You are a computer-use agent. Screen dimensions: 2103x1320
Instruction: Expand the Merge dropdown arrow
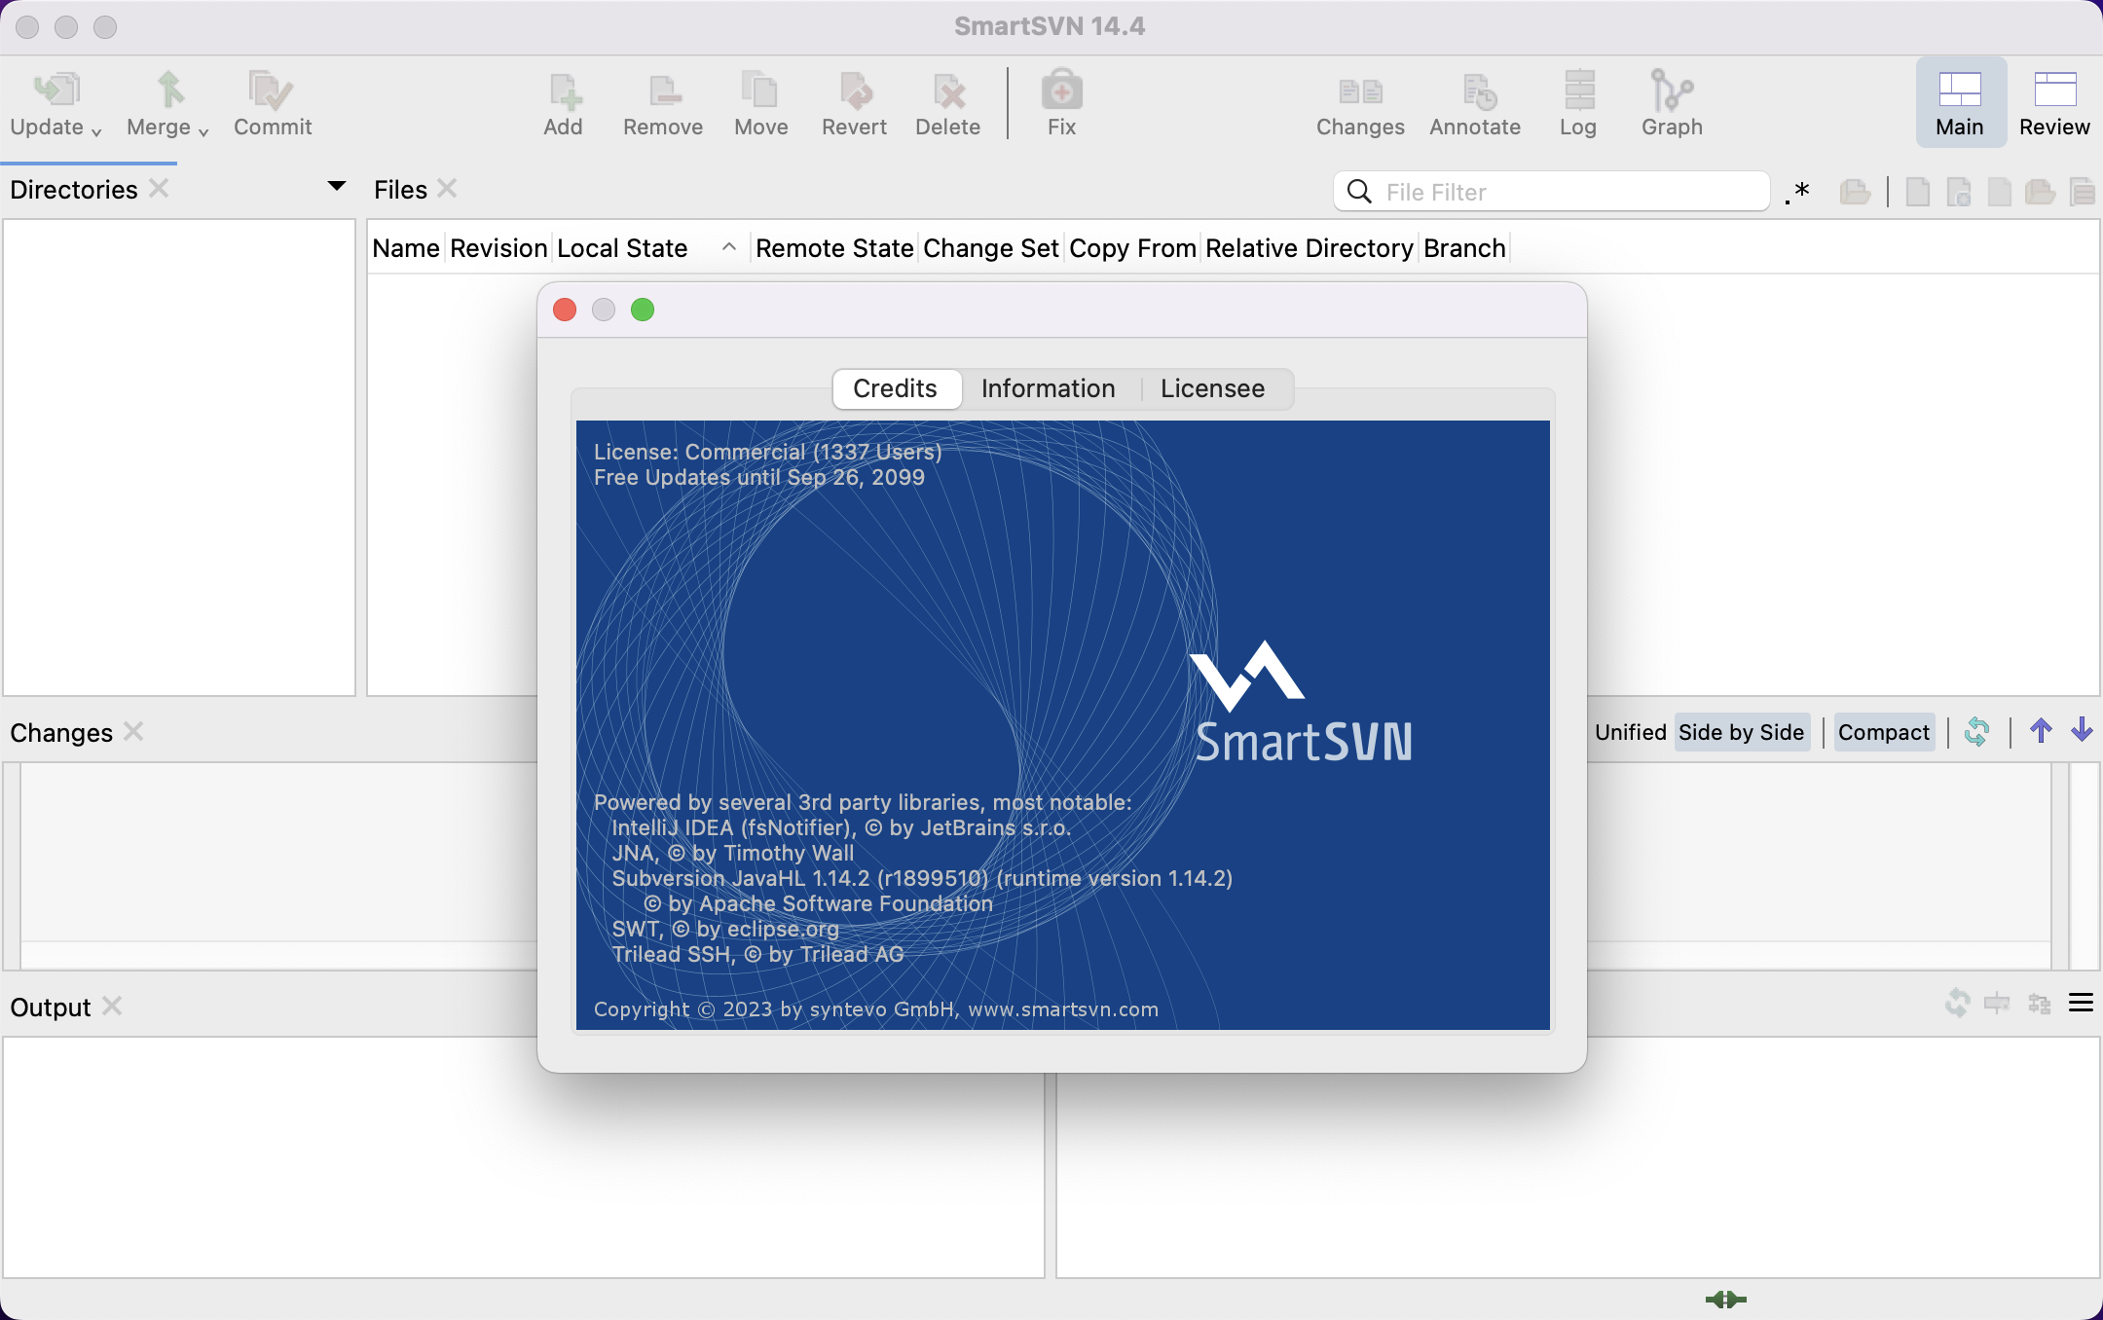[203, 131]
